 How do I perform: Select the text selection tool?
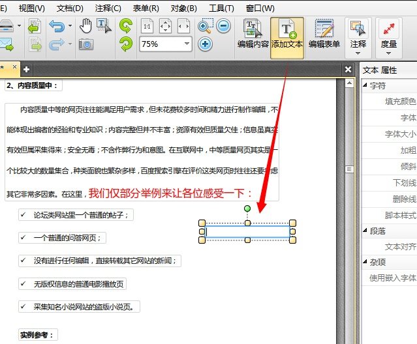[104, 26]
